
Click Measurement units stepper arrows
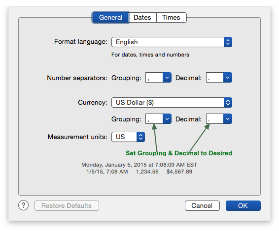tap(140, 137)
